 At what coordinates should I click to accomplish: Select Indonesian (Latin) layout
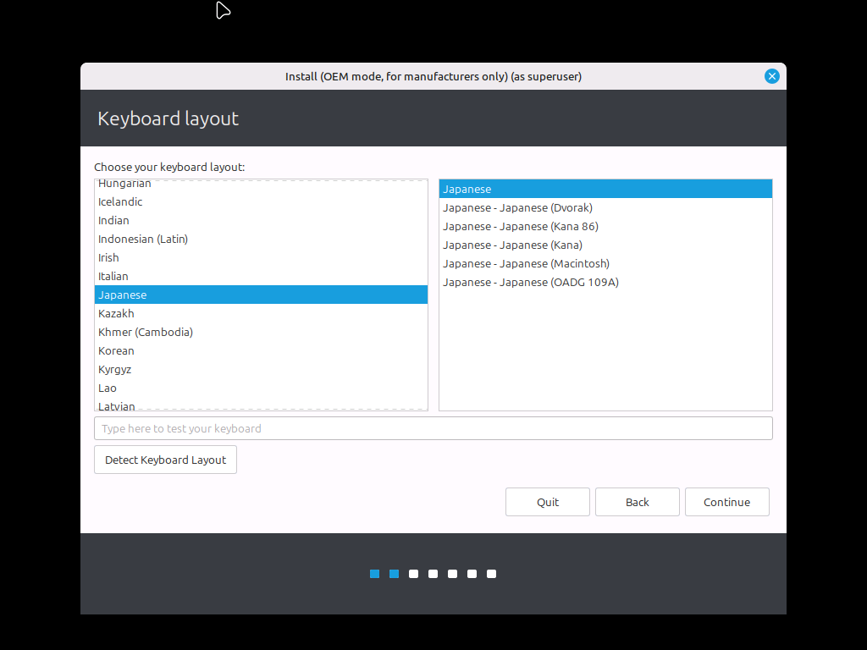coord(143,239)
